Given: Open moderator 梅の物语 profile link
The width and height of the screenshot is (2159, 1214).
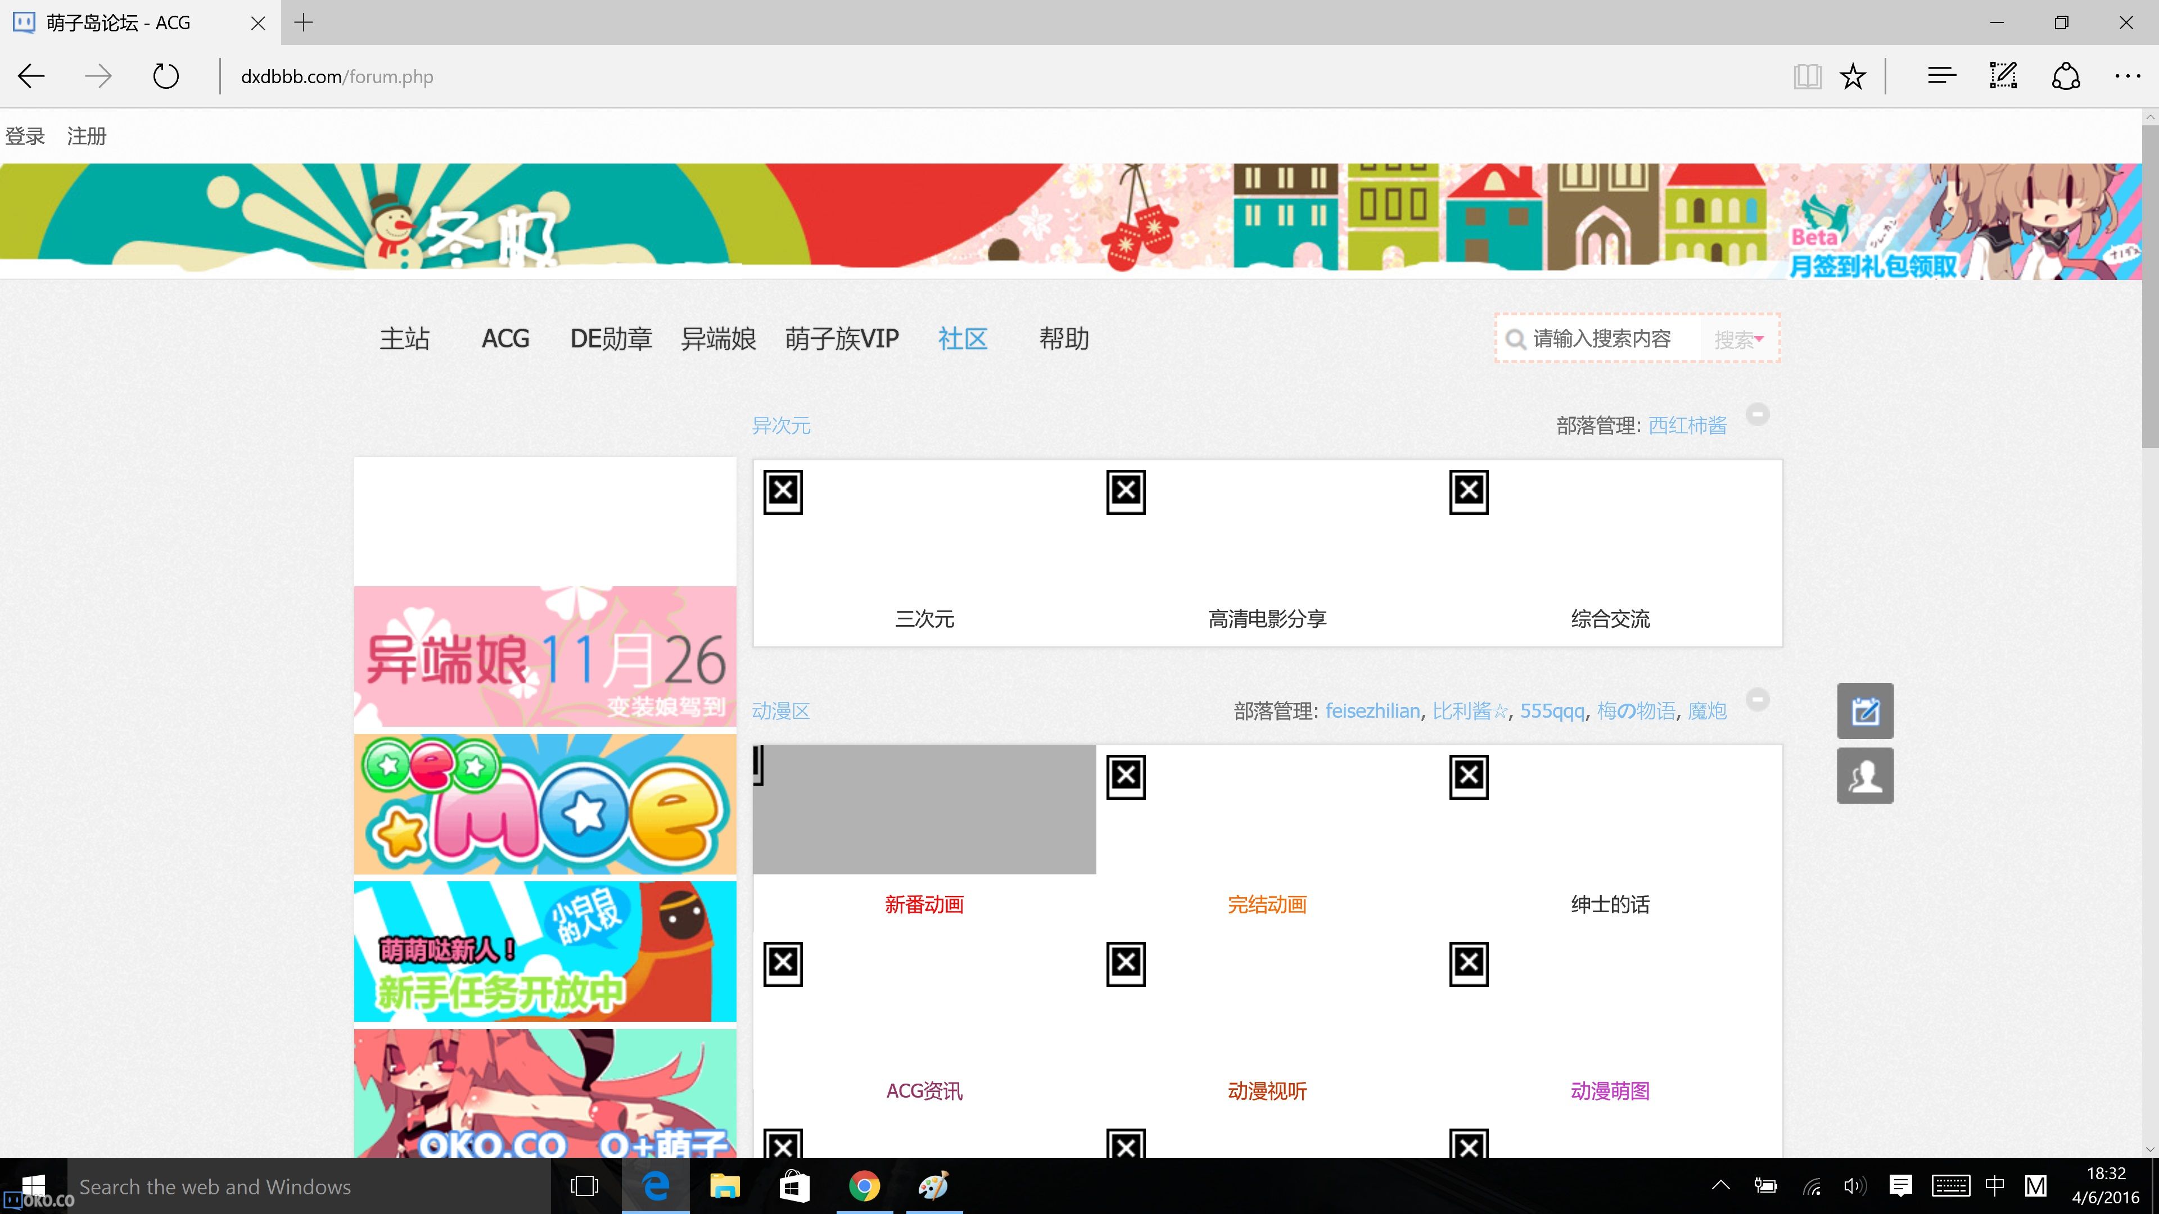Looking at the screenshot, I should pyautogui.click(x=1636, y=710).
